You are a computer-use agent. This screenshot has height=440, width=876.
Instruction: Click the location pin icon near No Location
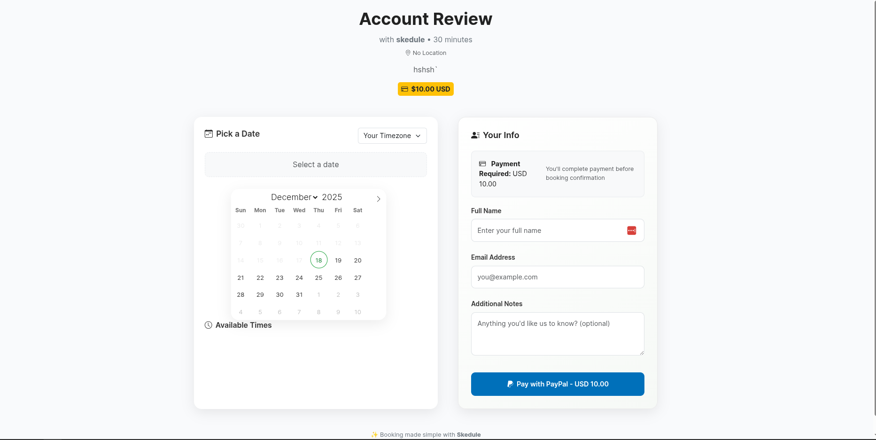click(408, 53)
